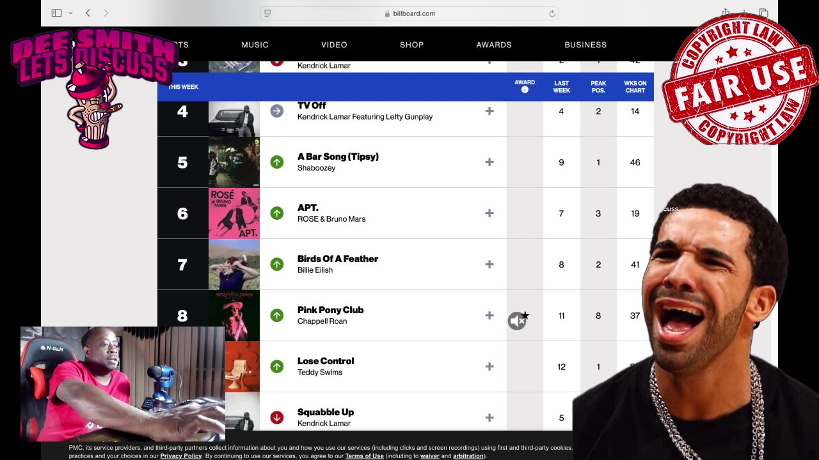The height and width of the screenshot is (460, 819).
Task: Open the song title APT.
Action: click(x=308, y=208)
